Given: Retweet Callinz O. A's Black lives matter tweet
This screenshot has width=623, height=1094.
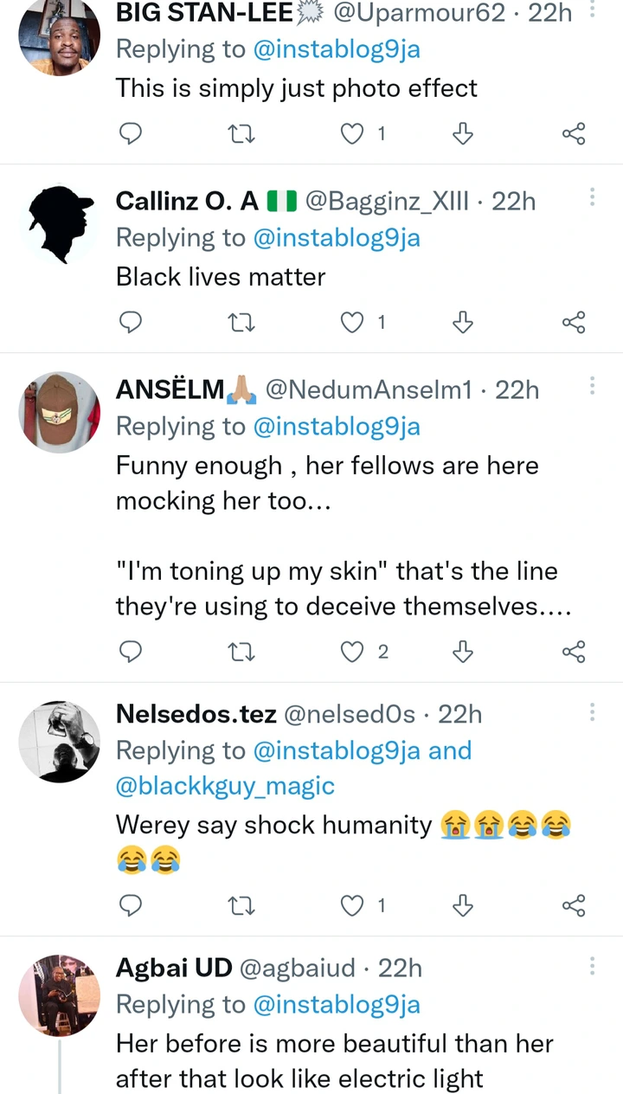Looking at the screenshot, I should tap(241, 323).
